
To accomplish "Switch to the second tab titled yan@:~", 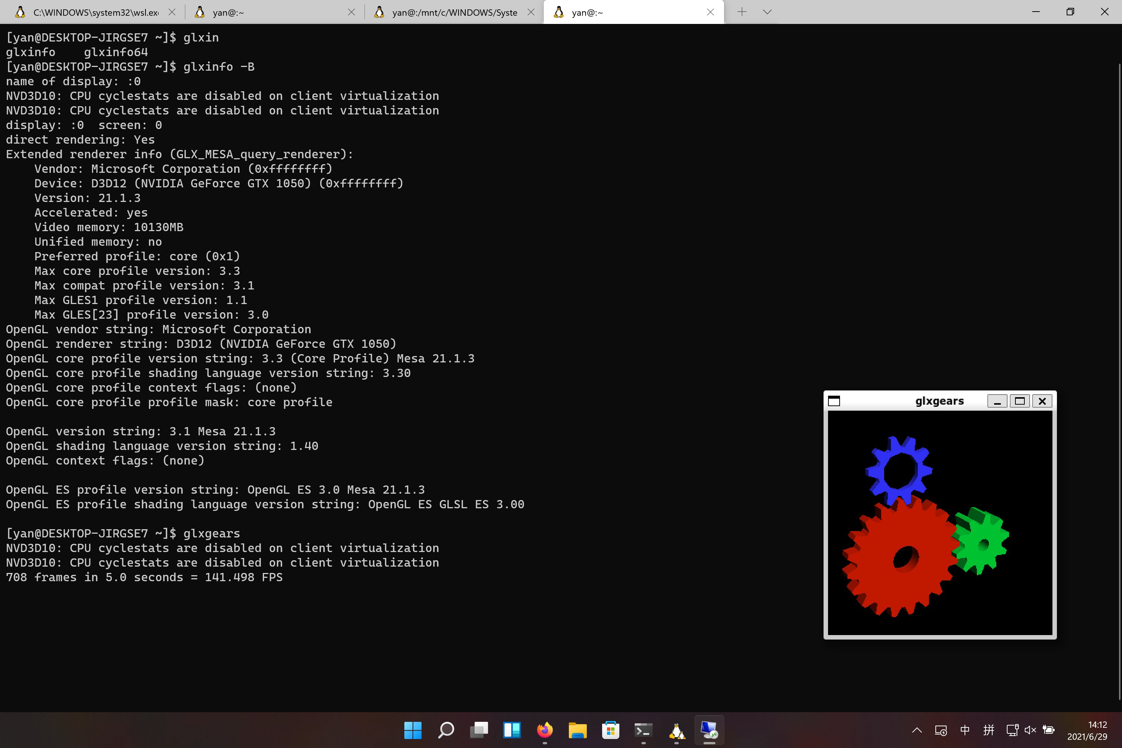I will [274, 12].
